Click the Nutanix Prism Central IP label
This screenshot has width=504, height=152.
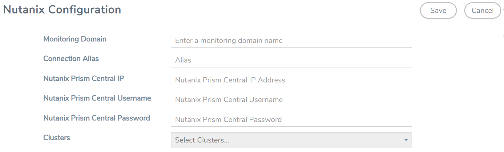[83, 78]
